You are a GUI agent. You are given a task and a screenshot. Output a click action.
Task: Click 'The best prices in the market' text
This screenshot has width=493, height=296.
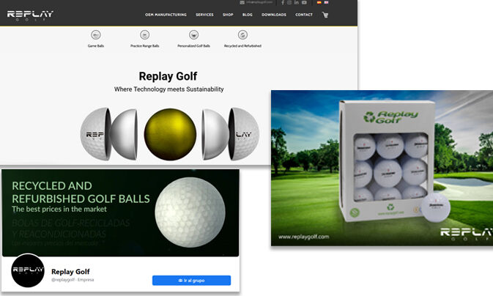click(x=59, y=210)
